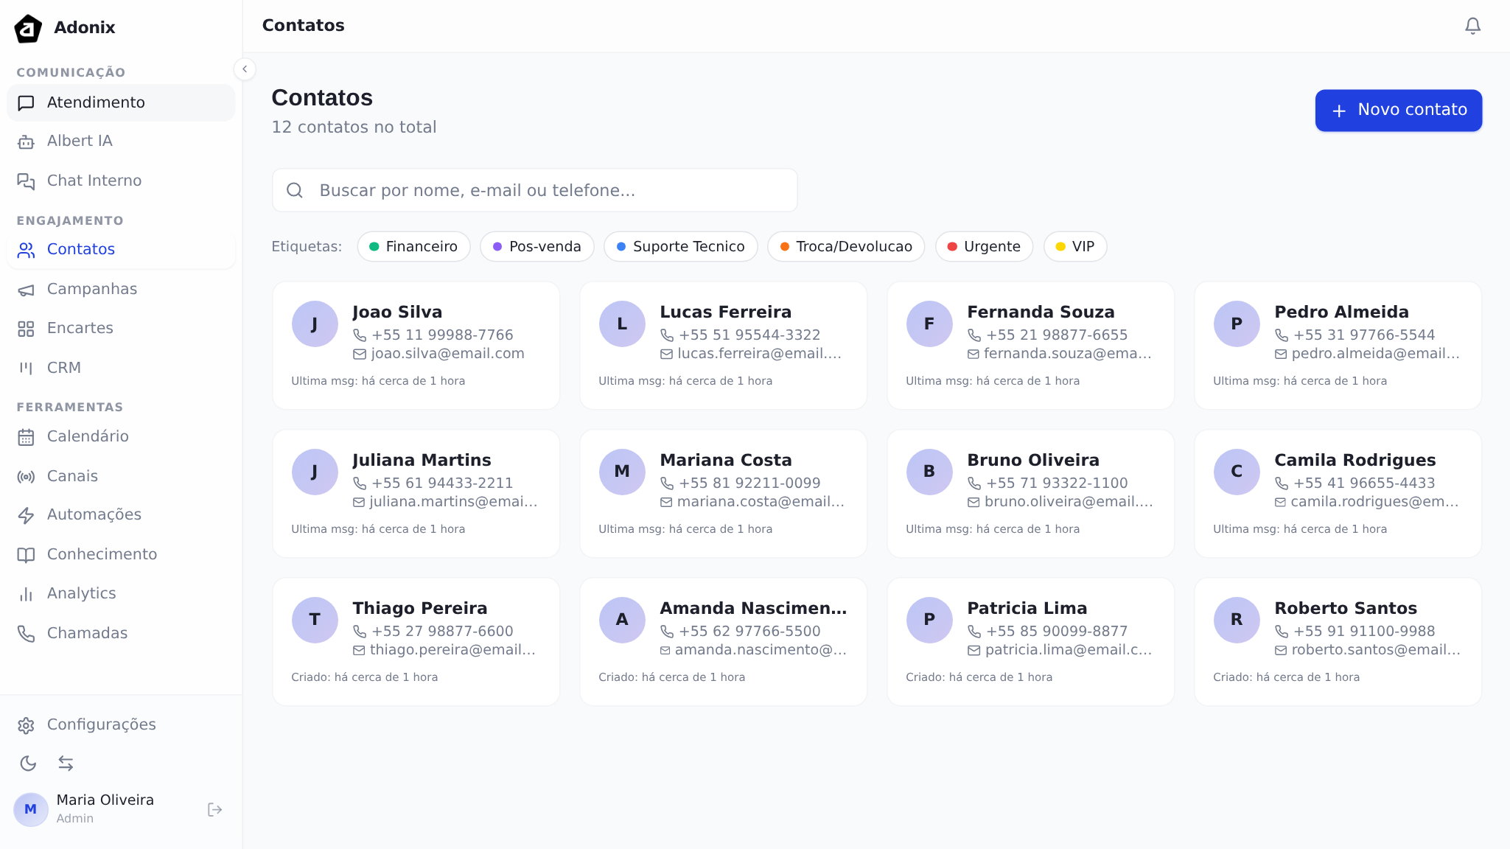
Task: Click the Novo contato button
Action: 1398,110
